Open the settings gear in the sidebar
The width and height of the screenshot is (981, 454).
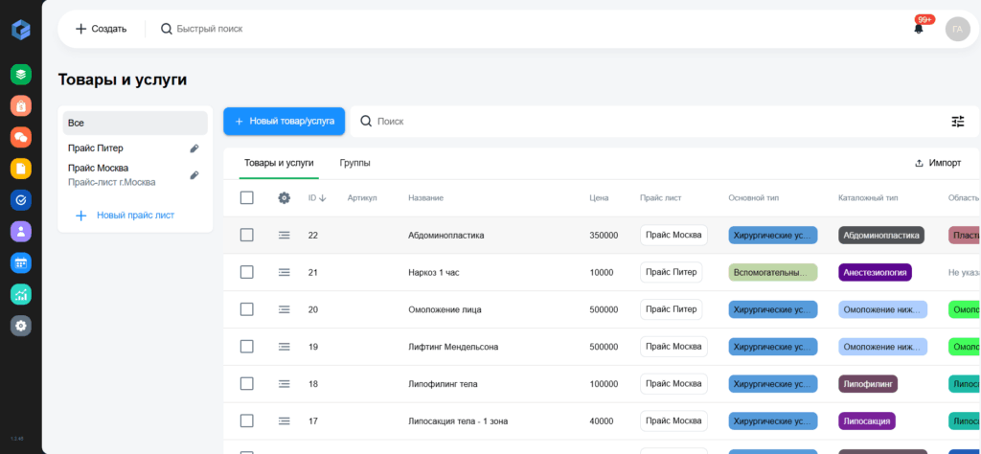click(x=21, y=326)
